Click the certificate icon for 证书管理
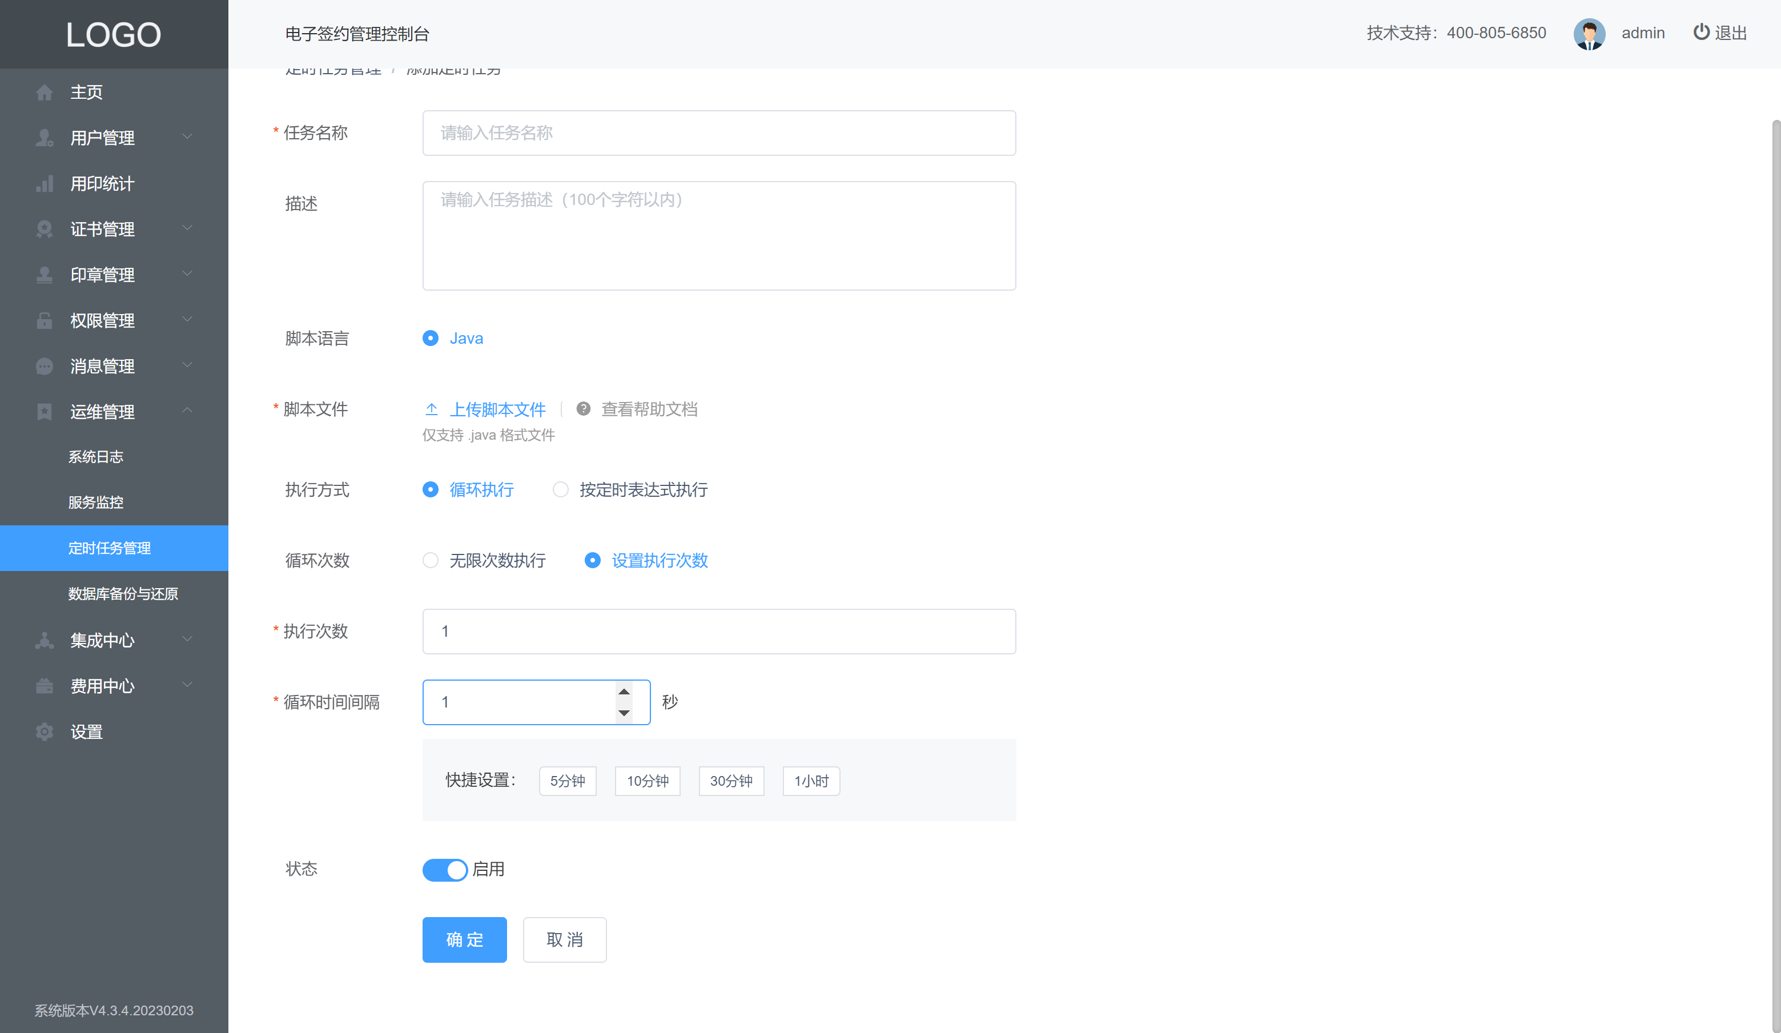The height and width of the screenshot is (1033, 1781). click(45, 230)
